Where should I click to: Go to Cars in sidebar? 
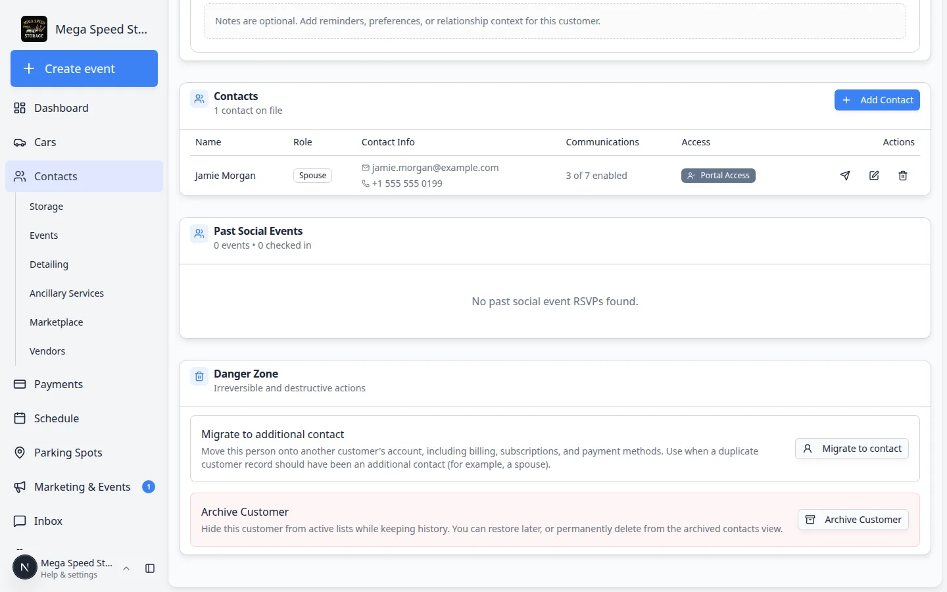pyautogui.click(x=84, y=142)
